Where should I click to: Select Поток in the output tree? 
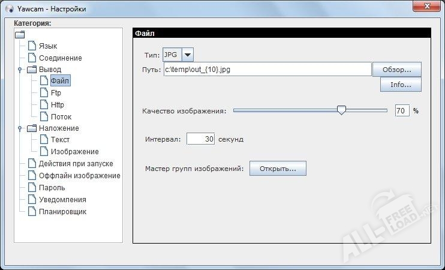click(61, 117)
